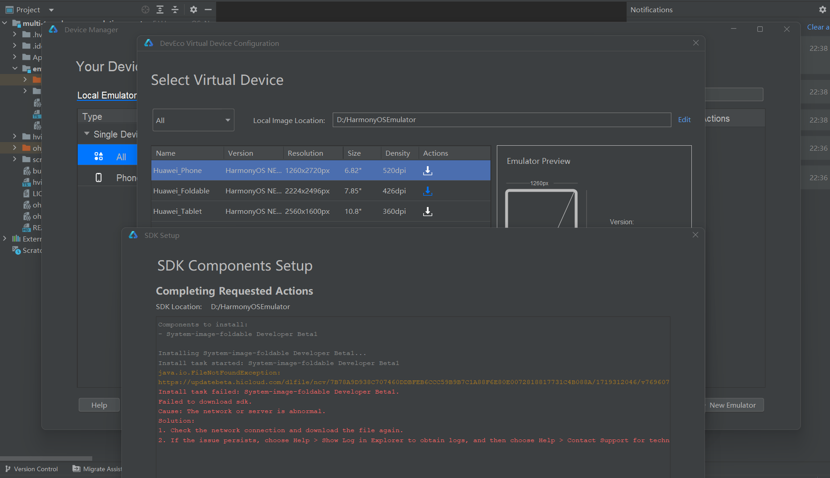The width and height of the screenshot is (830, 478).
Task: Click the Scratches and Consoles icon
Action: [16, 250]
